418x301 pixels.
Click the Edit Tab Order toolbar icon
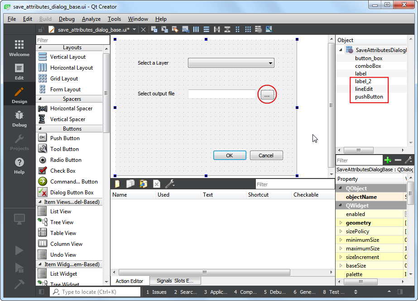pos(185,29)
